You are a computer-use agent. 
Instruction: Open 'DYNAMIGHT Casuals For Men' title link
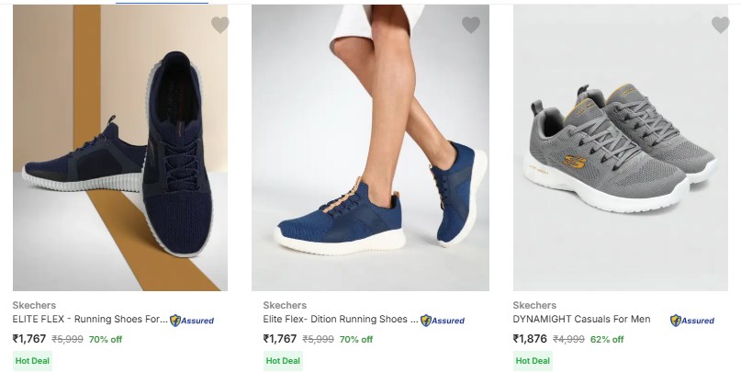(581, 320)
